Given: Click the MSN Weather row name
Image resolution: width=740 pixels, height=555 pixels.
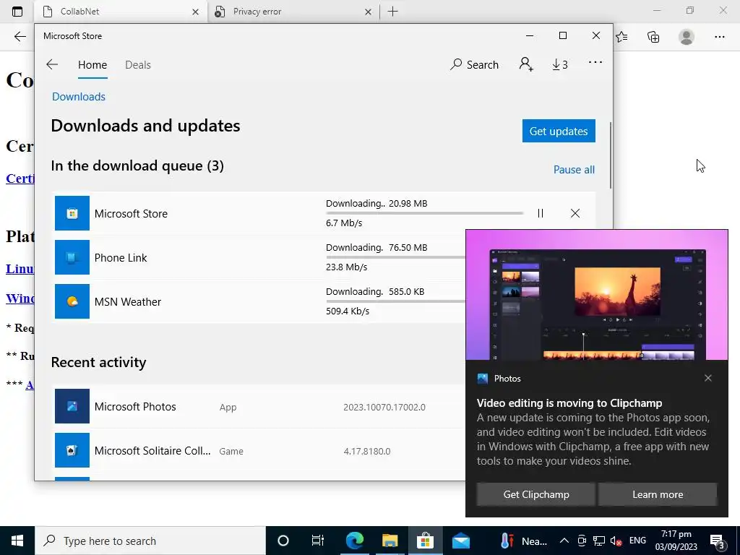Looking at the screenshot, I should pos(128,301).
